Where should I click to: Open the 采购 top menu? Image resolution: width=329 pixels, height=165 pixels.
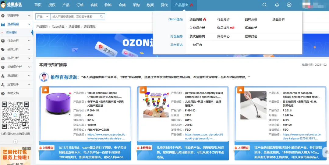[136, 5]
